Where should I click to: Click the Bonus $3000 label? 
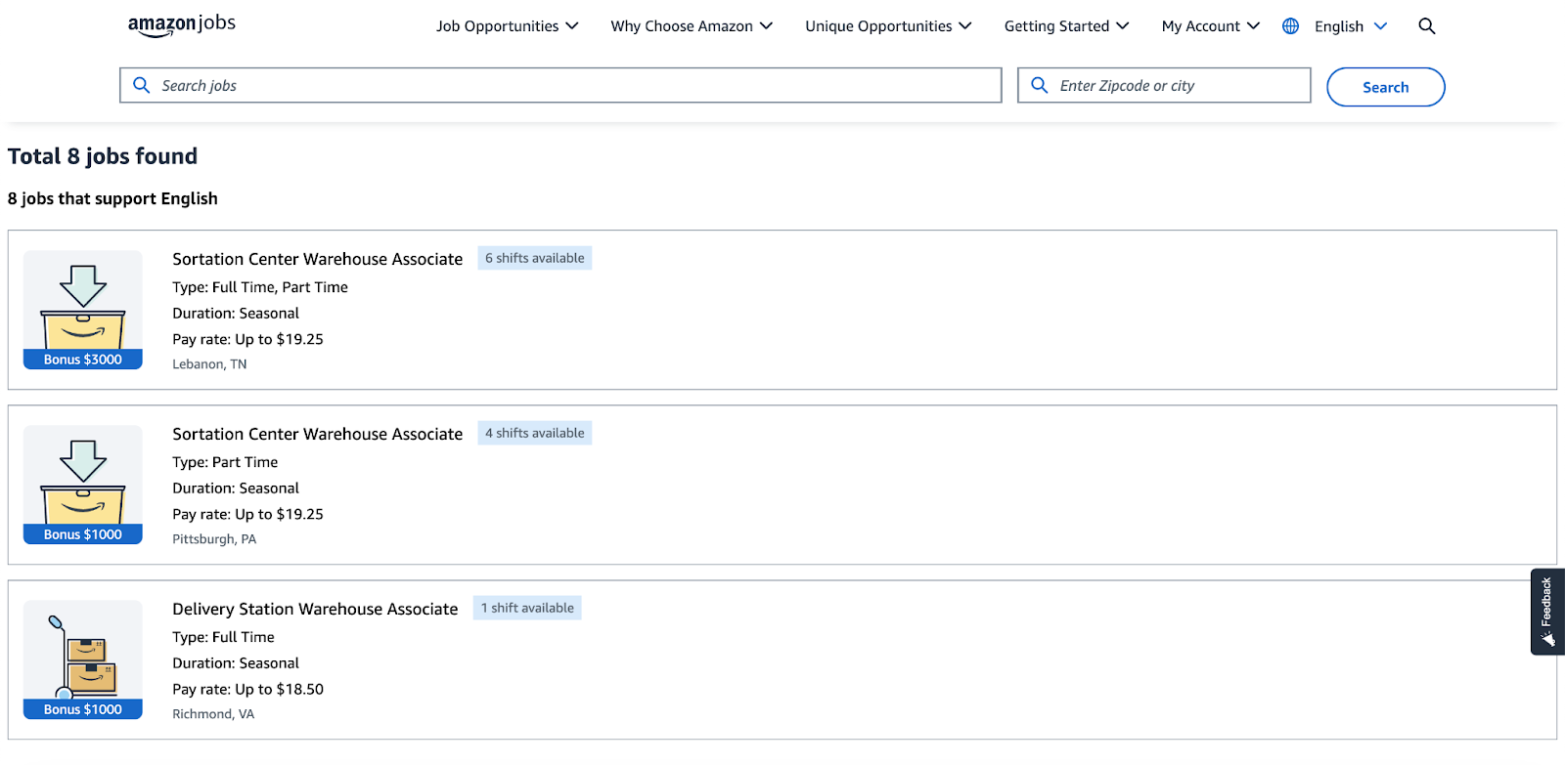coord(83,360)
